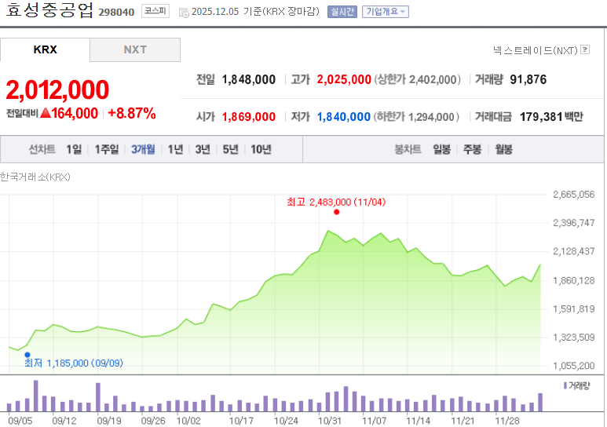607x427 pixels.
Task: Select the 3년 line chart period
Action: (203, 149)
